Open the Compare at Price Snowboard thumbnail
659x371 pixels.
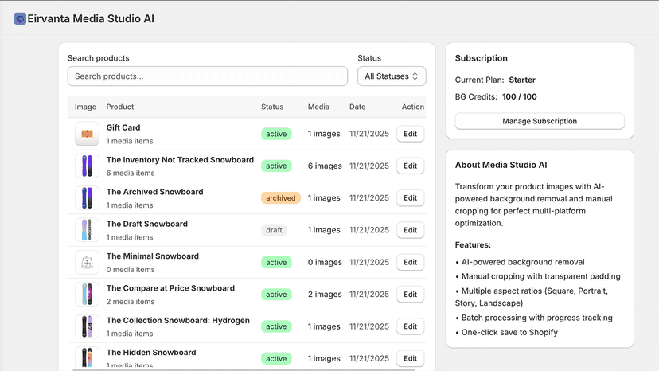pyautogui.click(x=87, y=294)
